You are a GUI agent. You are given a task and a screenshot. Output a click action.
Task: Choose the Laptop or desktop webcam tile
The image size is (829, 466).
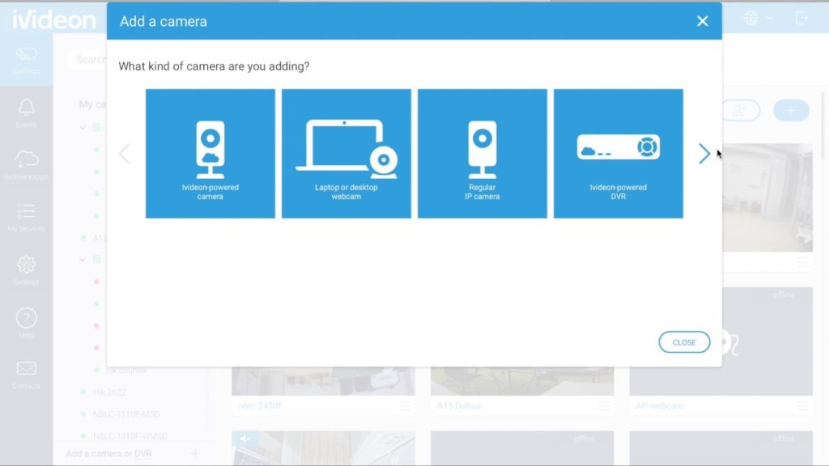[346, 154]
